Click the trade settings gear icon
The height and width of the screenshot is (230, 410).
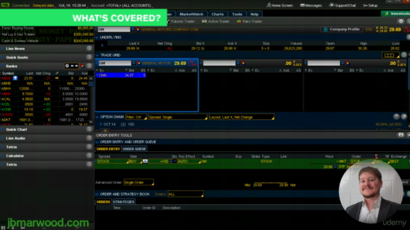click(x=401, y=21)
